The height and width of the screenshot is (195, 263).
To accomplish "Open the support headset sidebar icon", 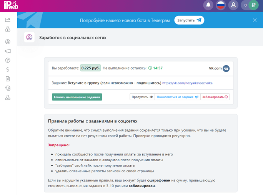I will pyautogui.click(x=8, y=88).
